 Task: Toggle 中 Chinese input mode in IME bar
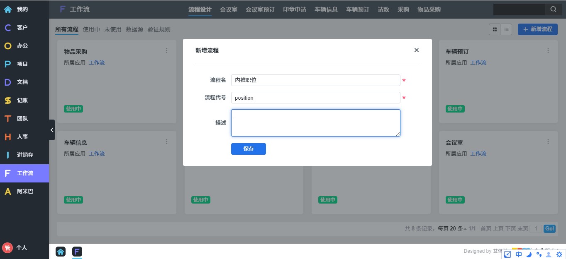click(518, 254)
